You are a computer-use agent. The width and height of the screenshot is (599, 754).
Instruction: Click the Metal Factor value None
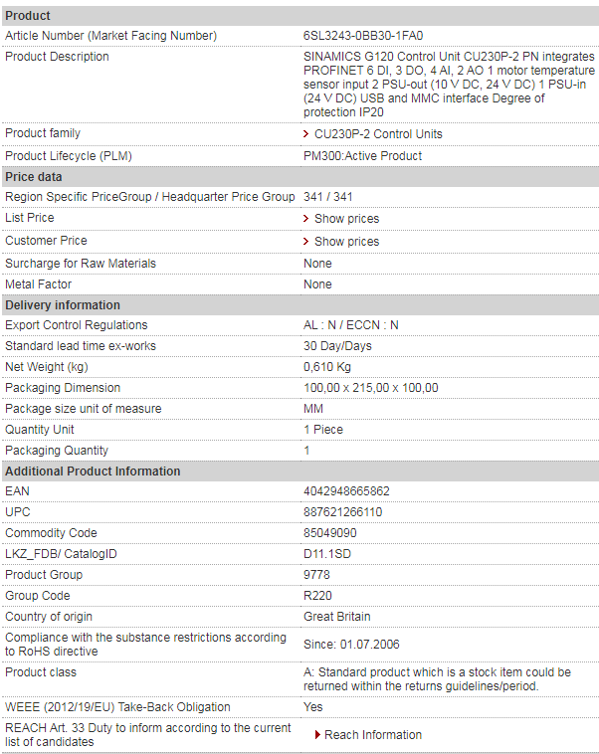point(317,284)
